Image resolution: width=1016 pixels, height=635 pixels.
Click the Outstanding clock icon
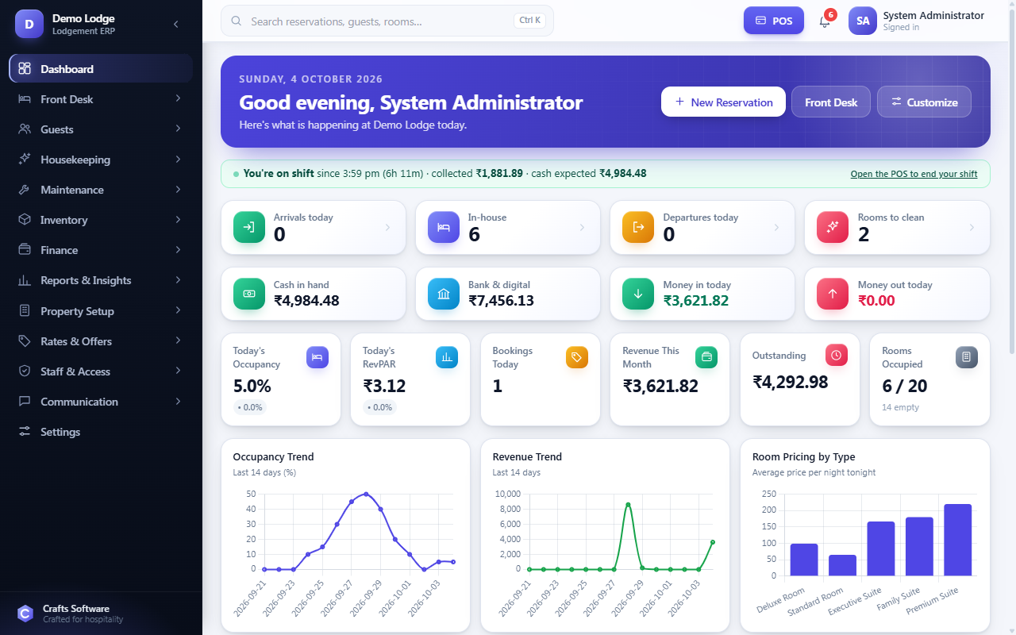point(837,355)
